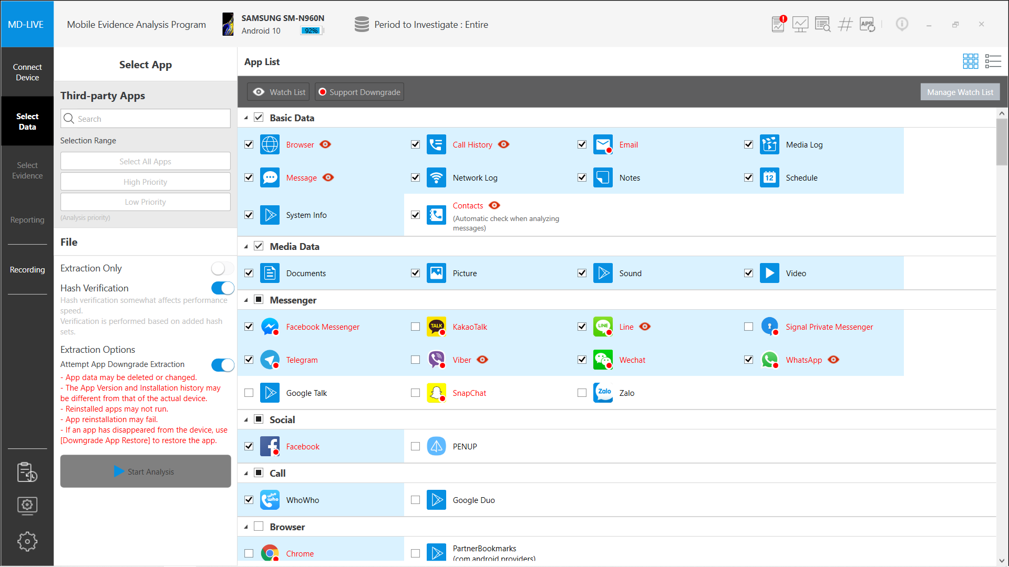Open the settings gear at sidebar bottom
The width and height of the screenshot is (1009, 567).
coord(27,541)
